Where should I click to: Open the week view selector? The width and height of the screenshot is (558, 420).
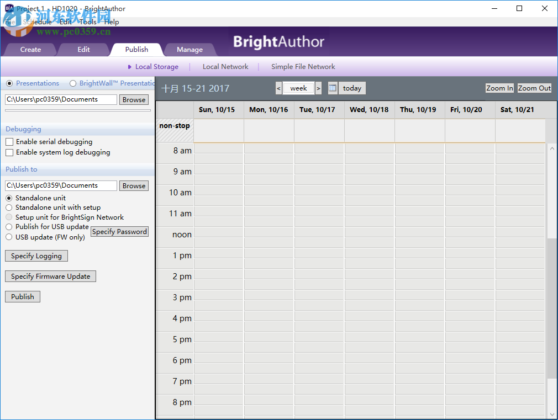(x=298, y=88)
